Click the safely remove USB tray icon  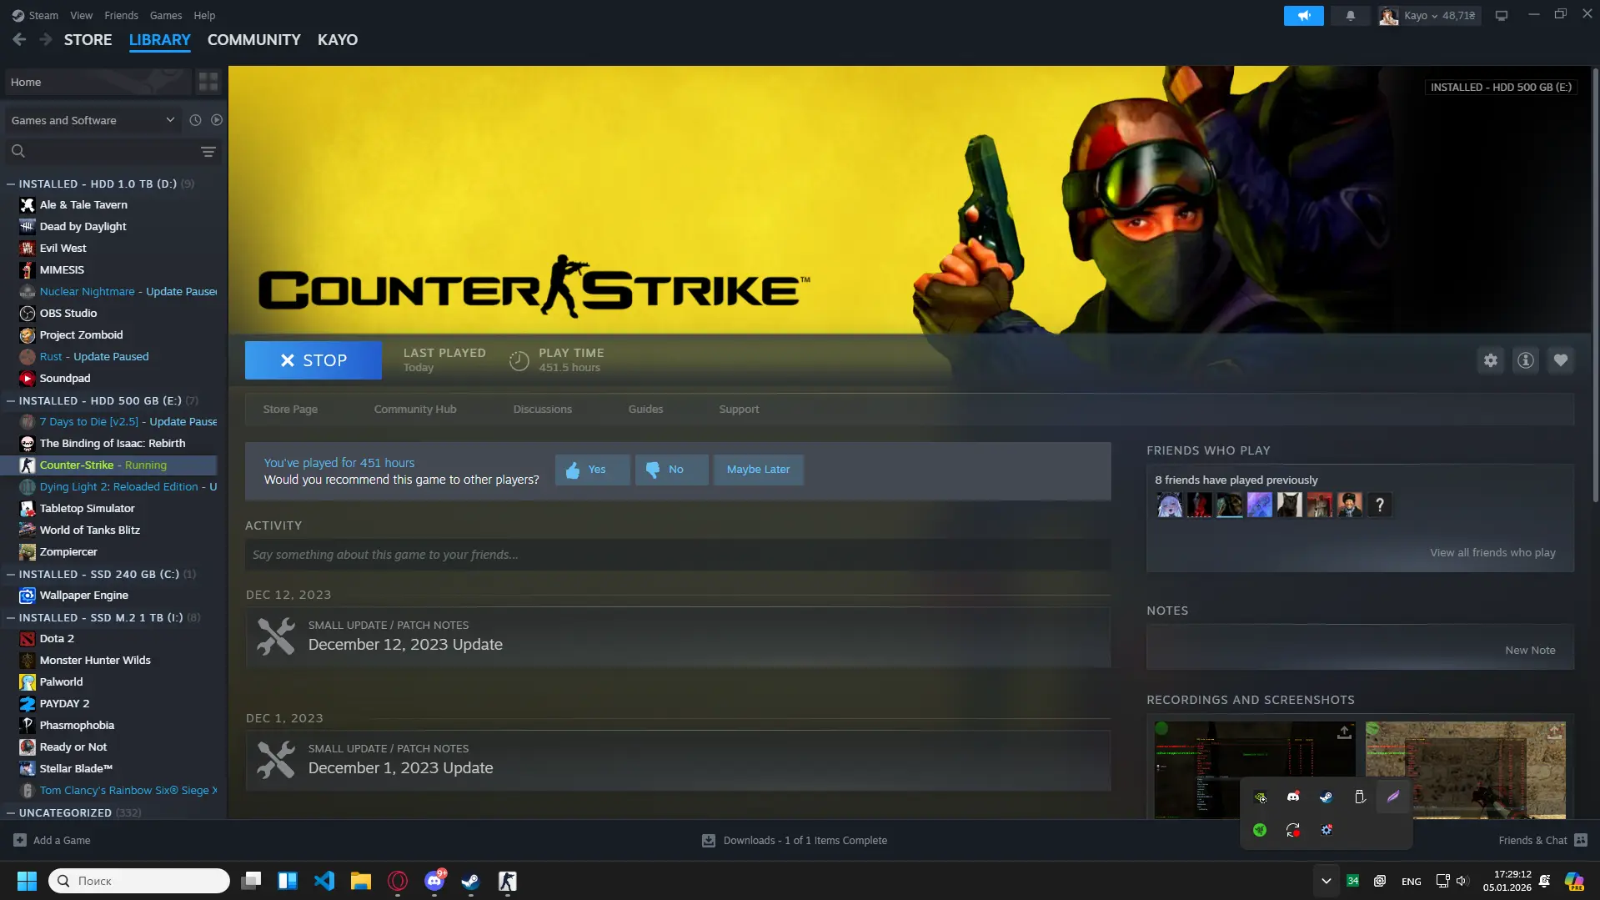(x=1360, y=797)
